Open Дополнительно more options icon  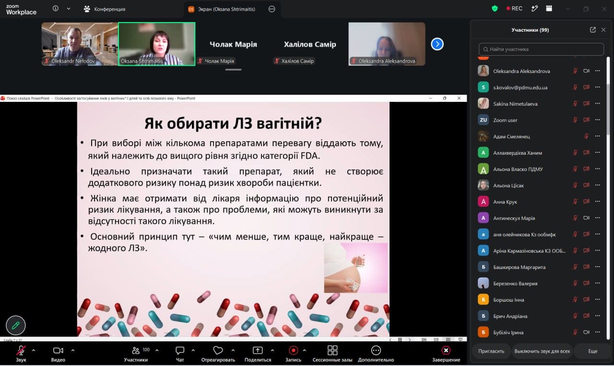376,350
